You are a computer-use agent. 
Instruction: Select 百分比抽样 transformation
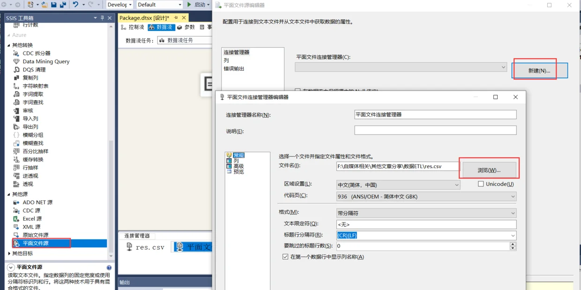36,151
